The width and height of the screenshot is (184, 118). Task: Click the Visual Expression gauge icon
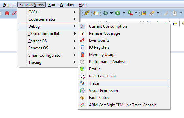coord(82,91)
